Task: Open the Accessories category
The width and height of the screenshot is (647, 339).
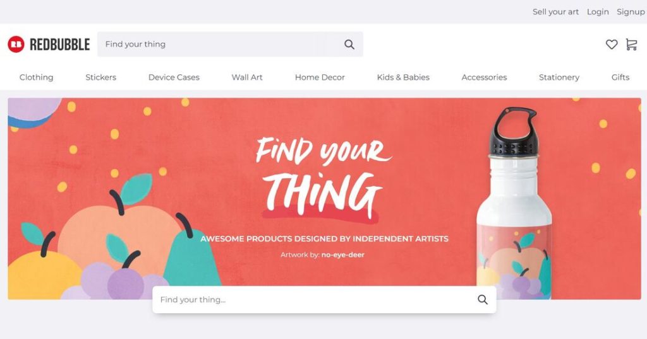Action: pyautogui.click(x=484, y=78)
